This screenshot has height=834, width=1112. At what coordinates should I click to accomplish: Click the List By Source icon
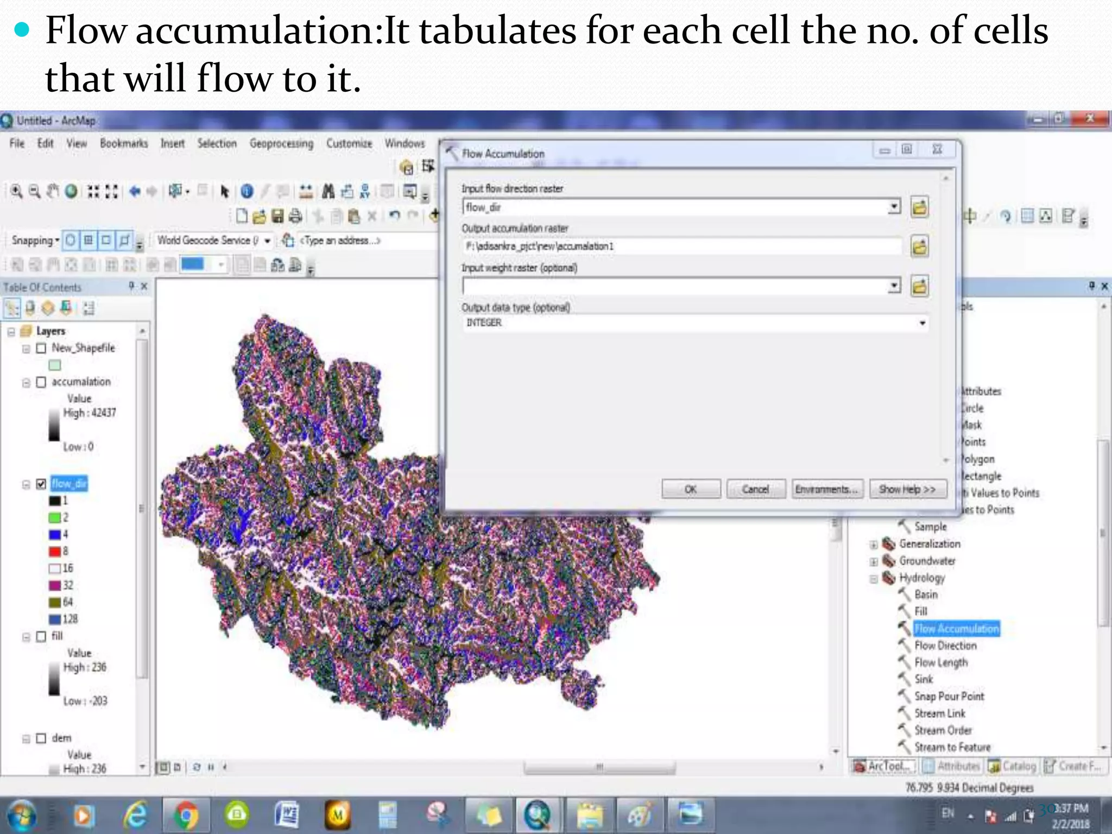pos(30,308)
